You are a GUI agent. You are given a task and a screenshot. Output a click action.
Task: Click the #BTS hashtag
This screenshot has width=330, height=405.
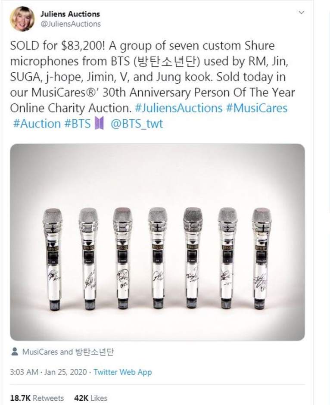pyautogui.click(x=78, y=124)
